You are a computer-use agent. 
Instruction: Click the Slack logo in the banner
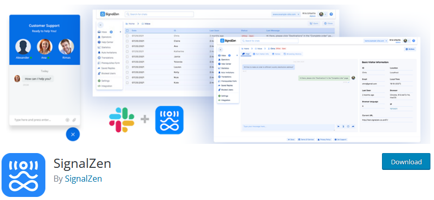click(x=122, y=120)
